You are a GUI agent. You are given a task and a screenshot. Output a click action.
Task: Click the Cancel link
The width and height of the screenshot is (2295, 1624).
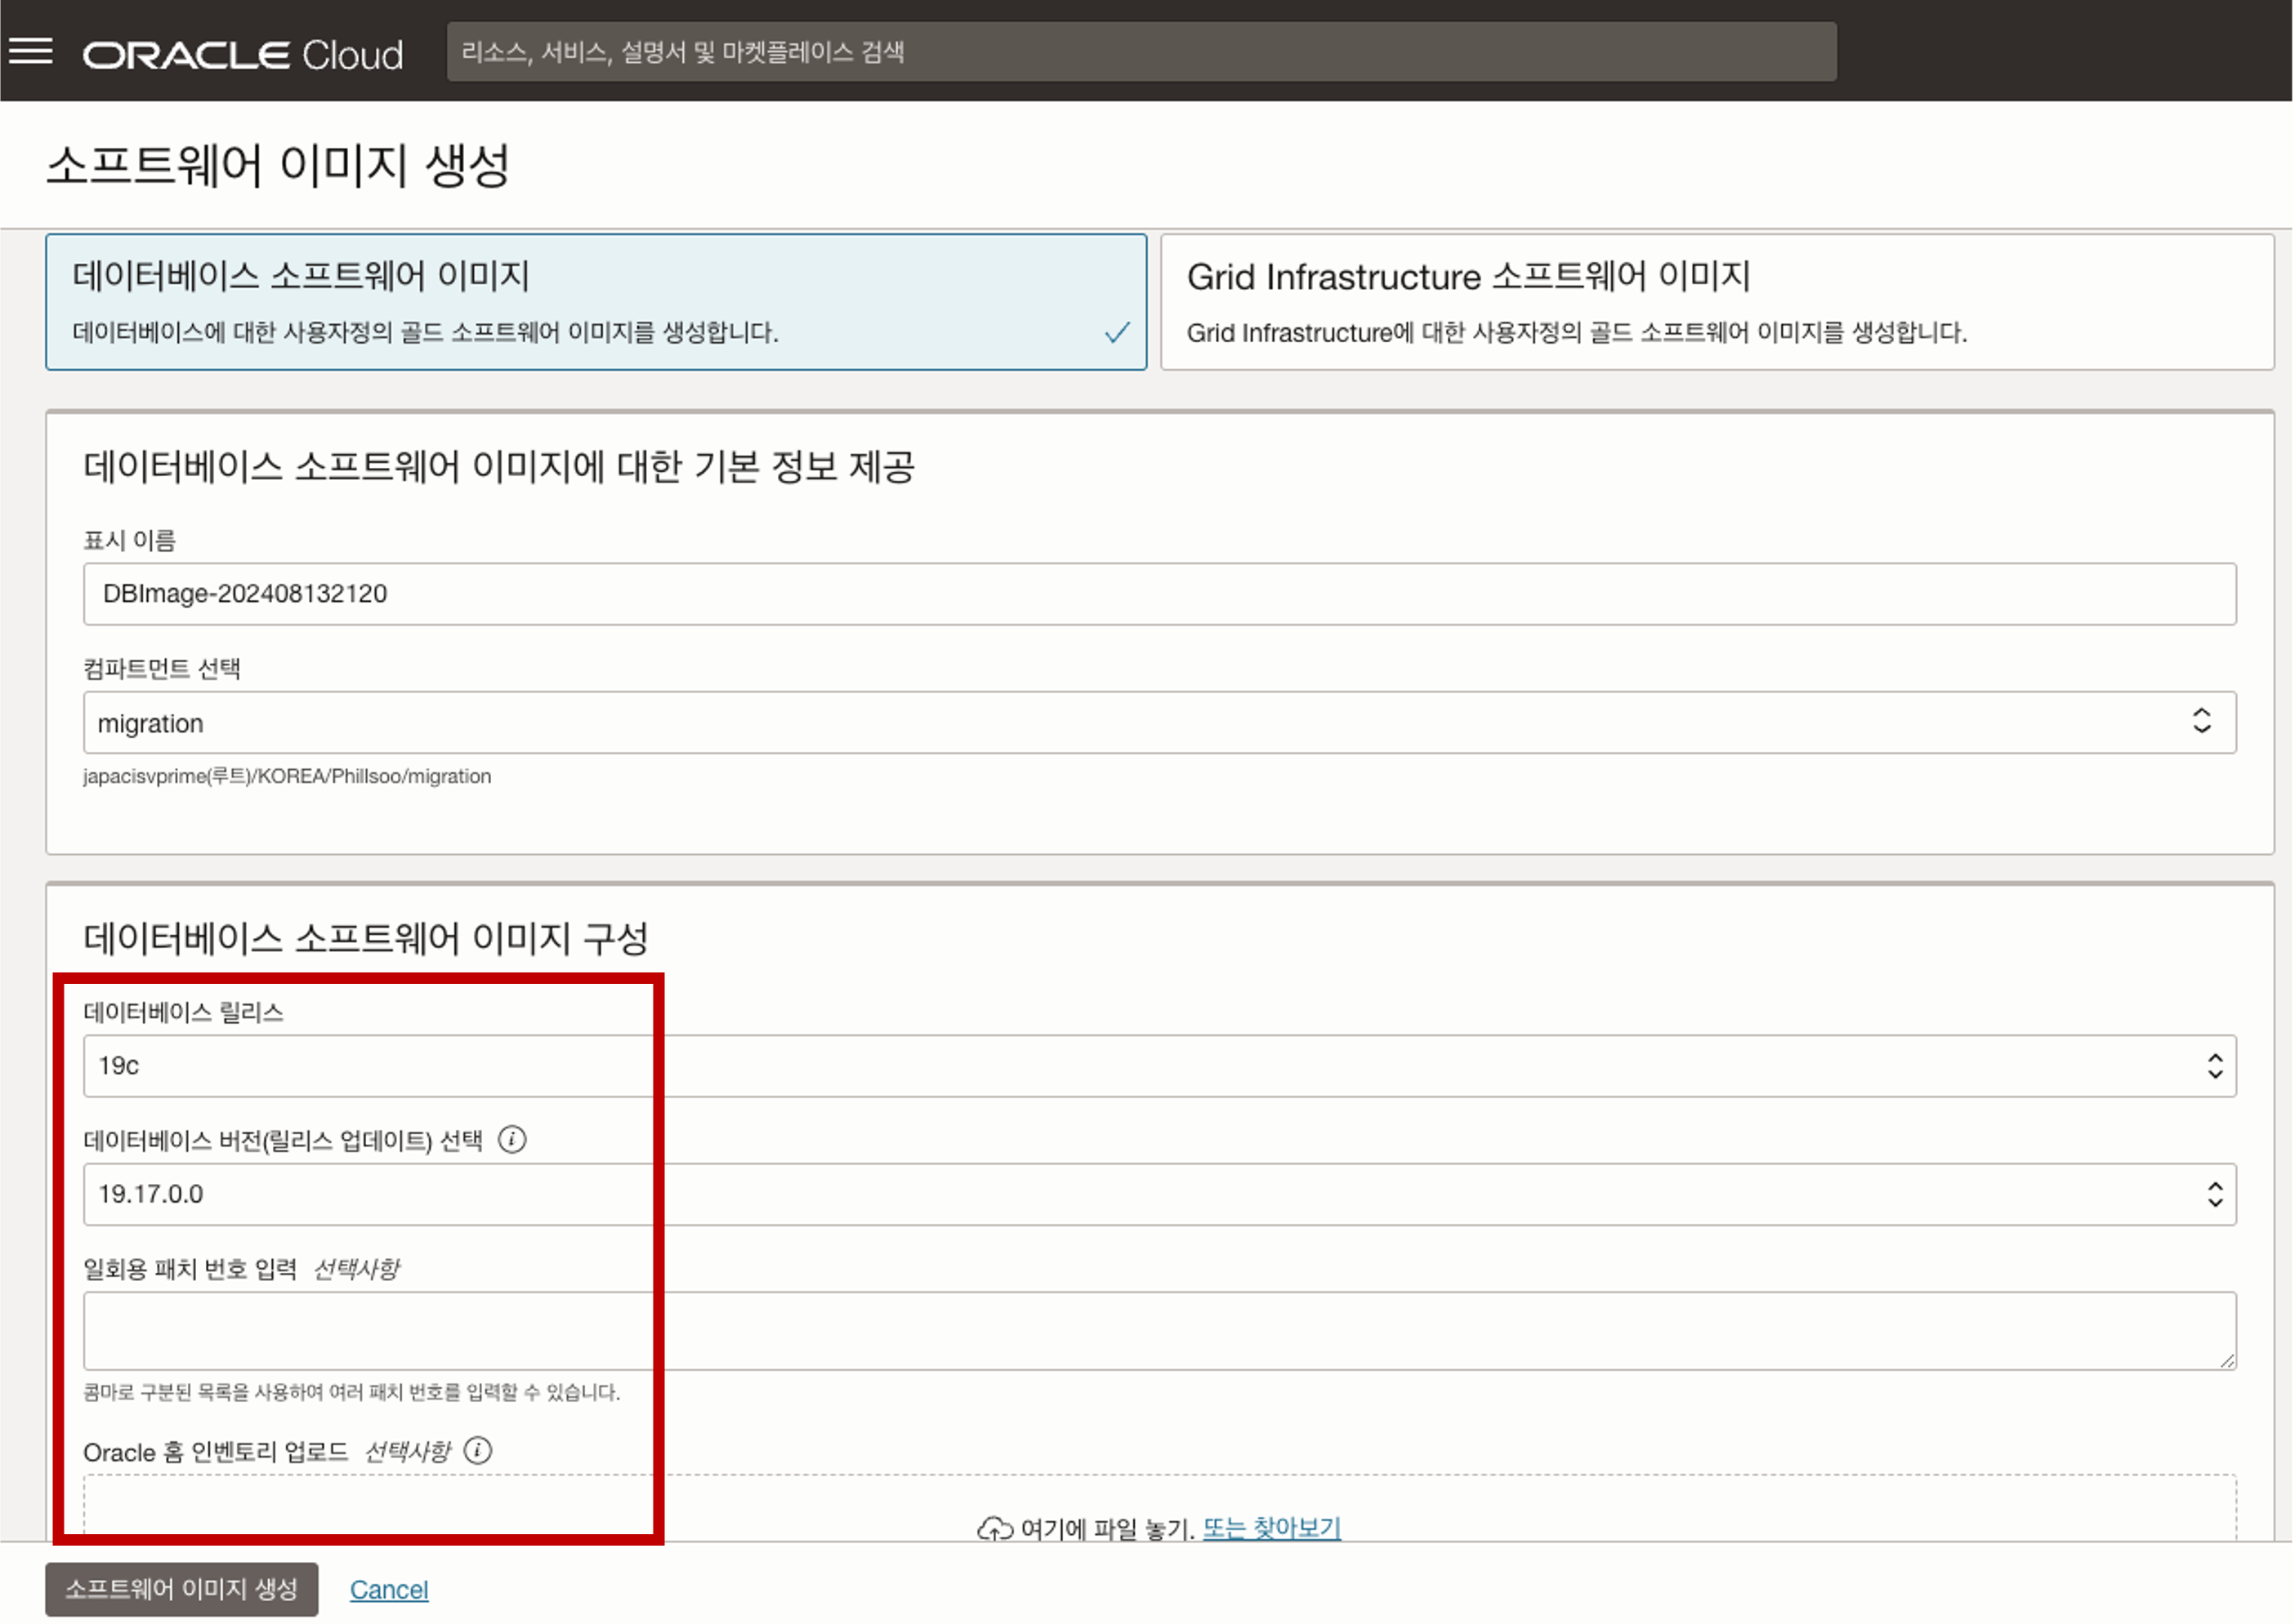(x=389, y=1590)
